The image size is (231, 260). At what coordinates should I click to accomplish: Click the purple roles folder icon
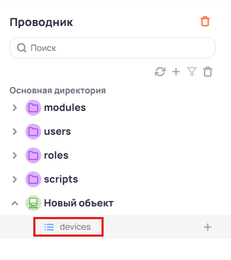[33, 155]
